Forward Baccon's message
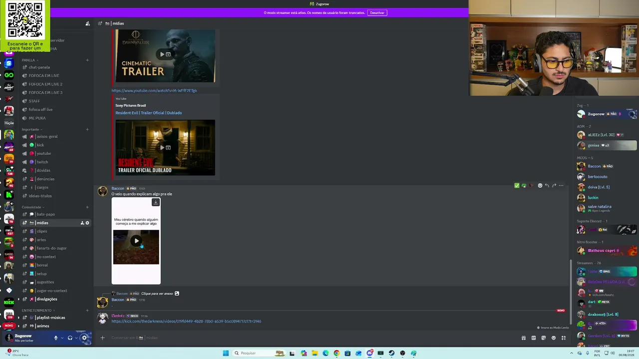639x359 pixels. pyautogui.click(x=554, y=185)
